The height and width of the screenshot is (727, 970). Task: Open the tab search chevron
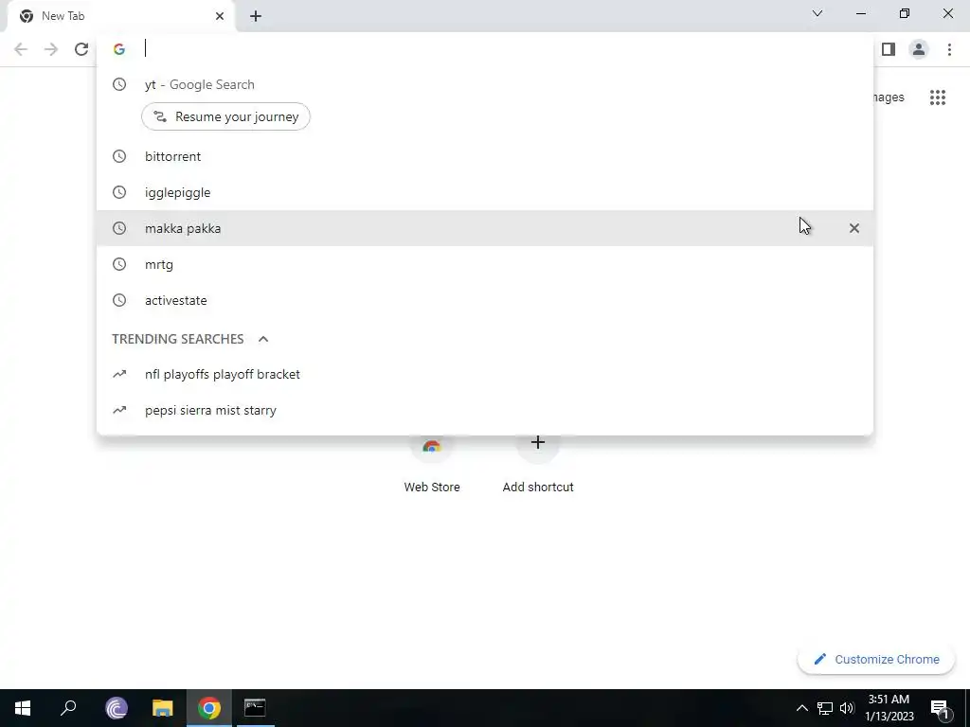pyautogui.click(x=817, y=13)
